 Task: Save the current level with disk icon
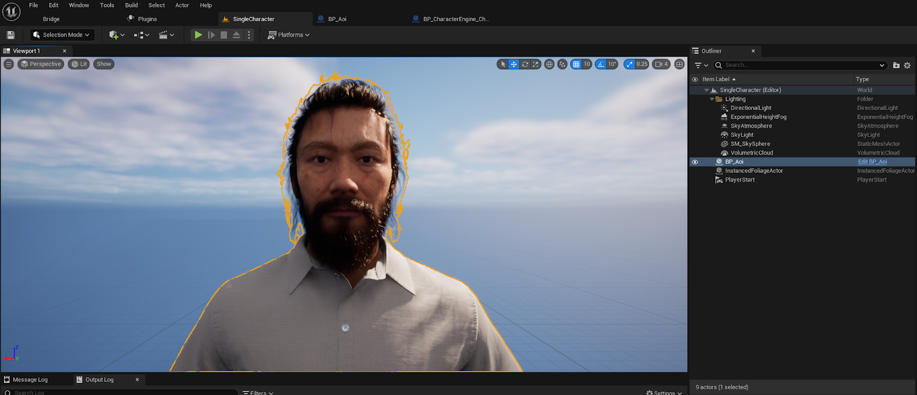coord(10,35)
